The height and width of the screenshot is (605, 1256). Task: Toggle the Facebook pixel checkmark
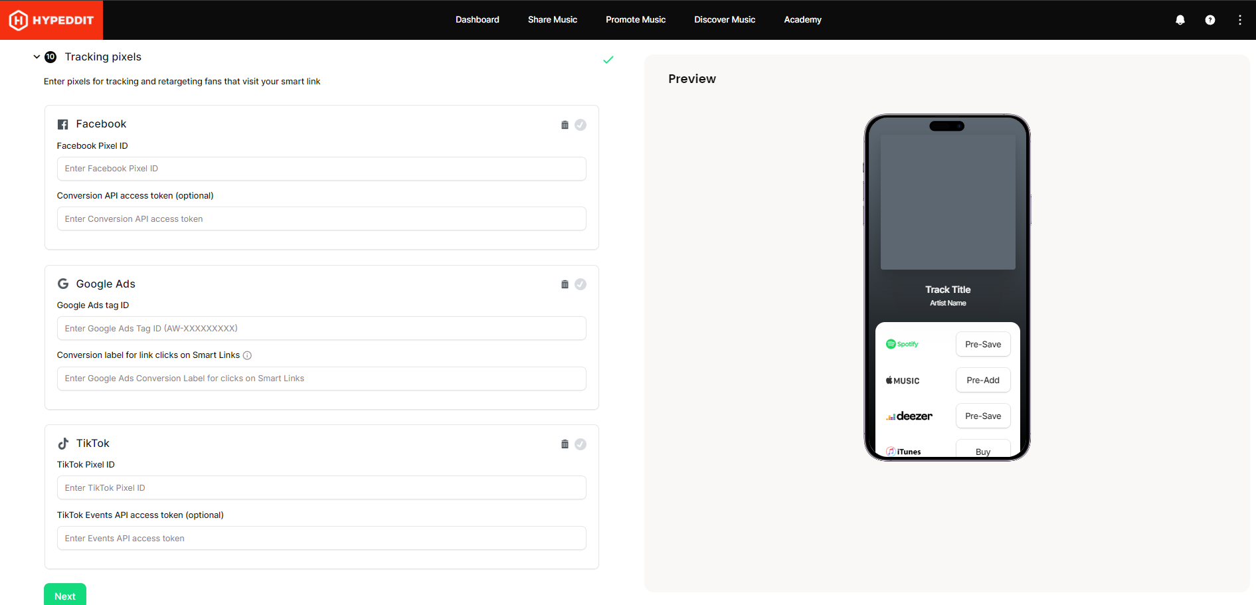581,125
